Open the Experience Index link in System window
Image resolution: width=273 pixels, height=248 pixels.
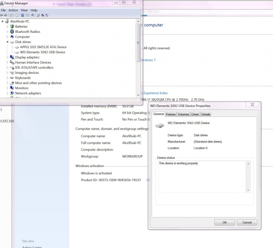pos(156,93)
